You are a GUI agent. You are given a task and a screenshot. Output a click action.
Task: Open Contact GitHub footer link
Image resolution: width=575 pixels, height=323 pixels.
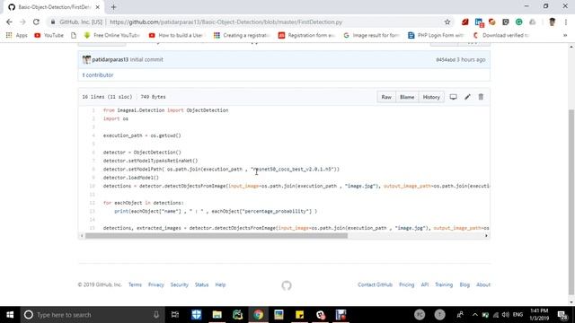click(x=376, y=284)
